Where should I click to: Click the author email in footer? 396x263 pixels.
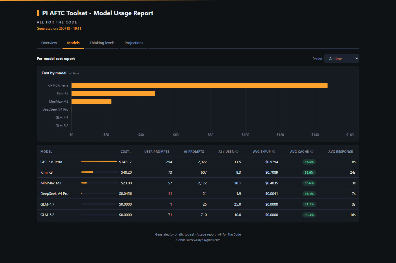click(x=203, y=240)
